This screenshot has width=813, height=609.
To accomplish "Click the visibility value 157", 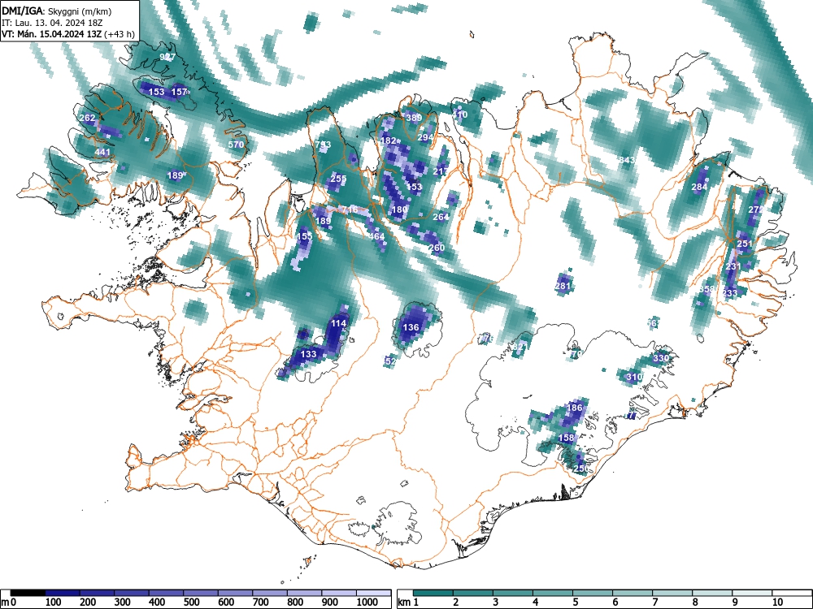I will [x=179, y=92].
